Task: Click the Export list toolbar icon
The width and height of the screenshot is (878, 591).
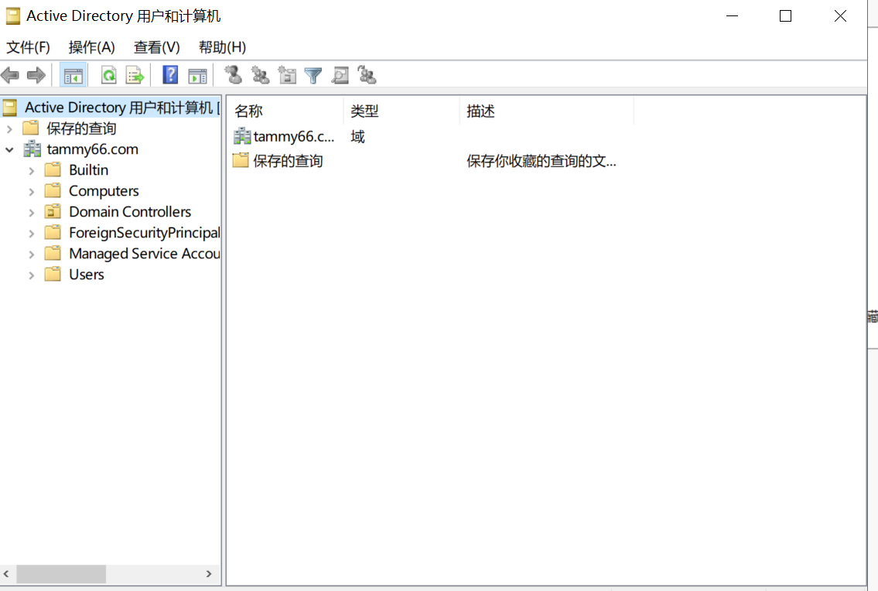Action: (135, 75)
